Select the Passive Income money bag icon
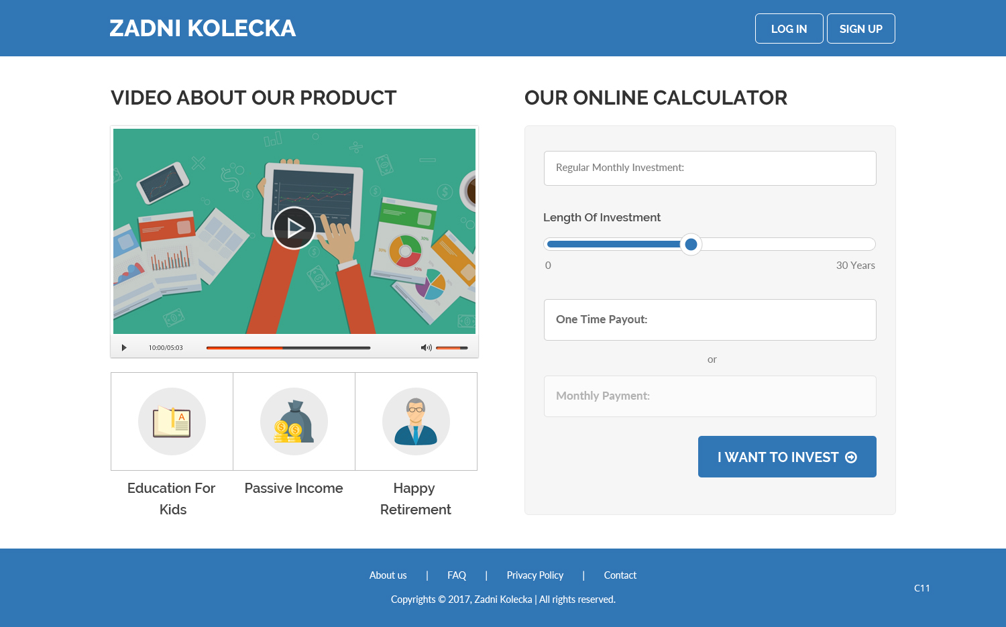The height and width of the screenshot is (627, 1006). point(294,422)
